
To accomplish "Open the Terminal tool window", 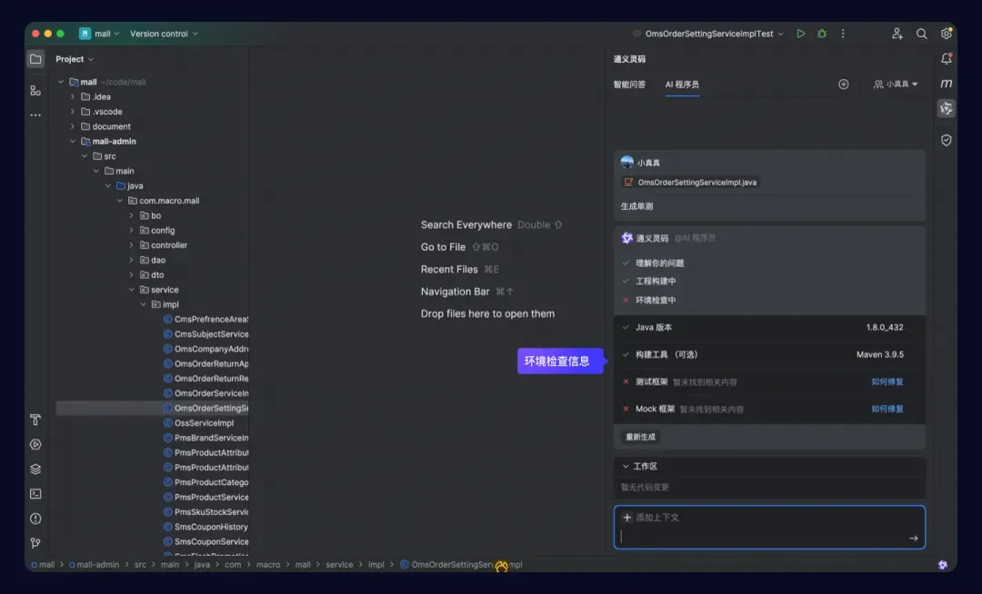I will pyautogui.click(x=35, y=494).
